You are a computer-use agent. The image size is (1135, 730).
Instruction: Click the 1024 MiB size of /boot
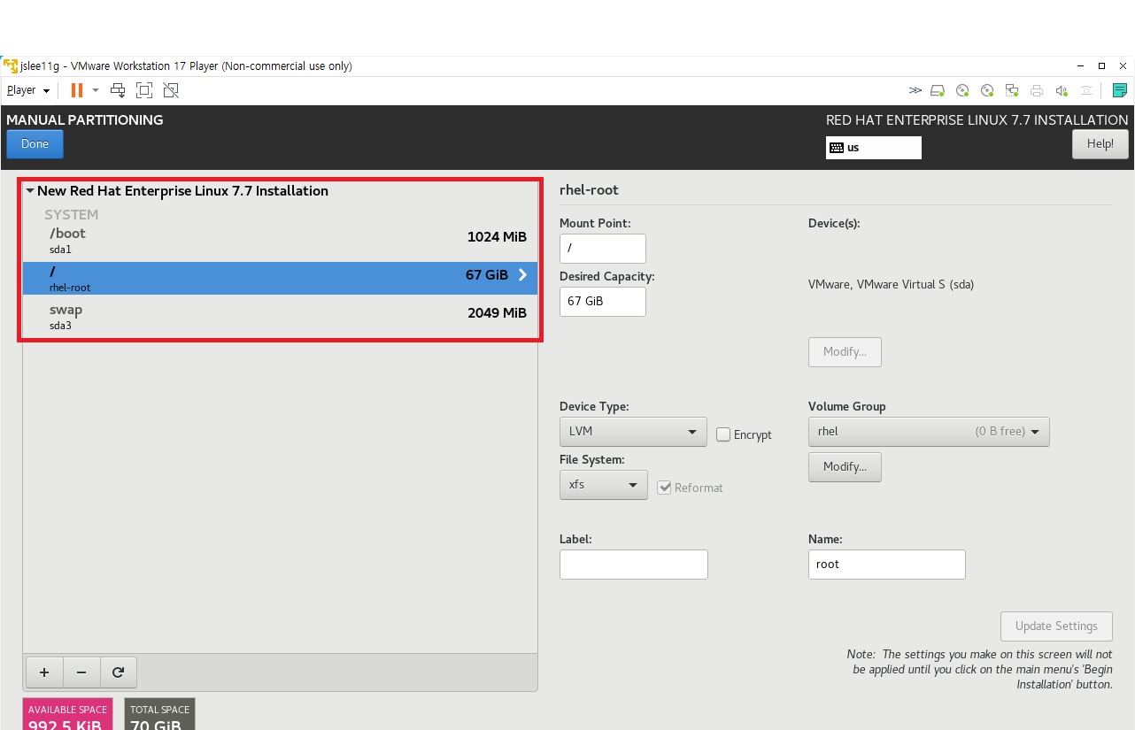coord(497,237)
